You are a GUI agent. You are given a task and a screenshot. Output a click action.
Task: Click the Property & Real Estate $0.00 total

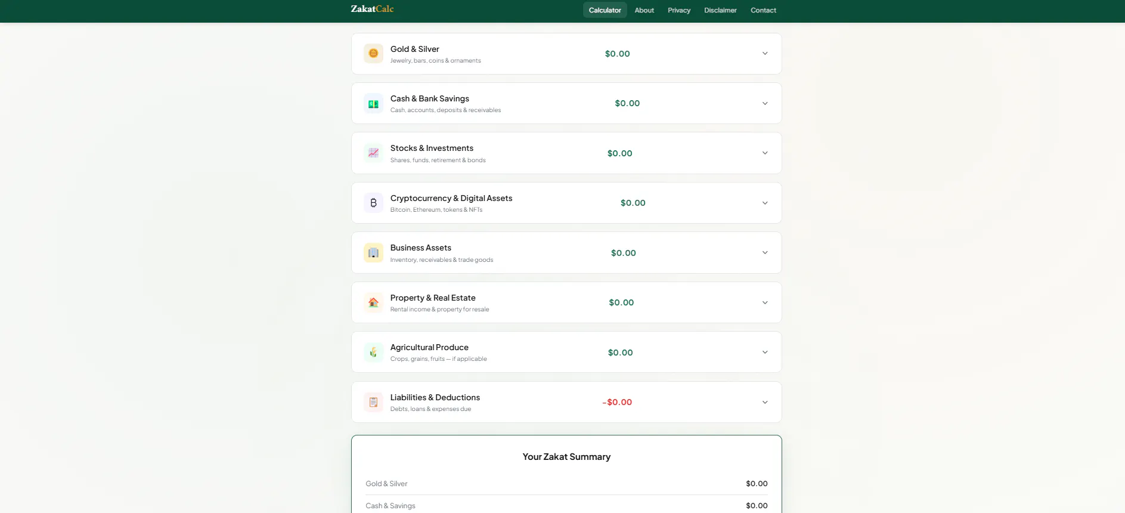tap(621, 302)
